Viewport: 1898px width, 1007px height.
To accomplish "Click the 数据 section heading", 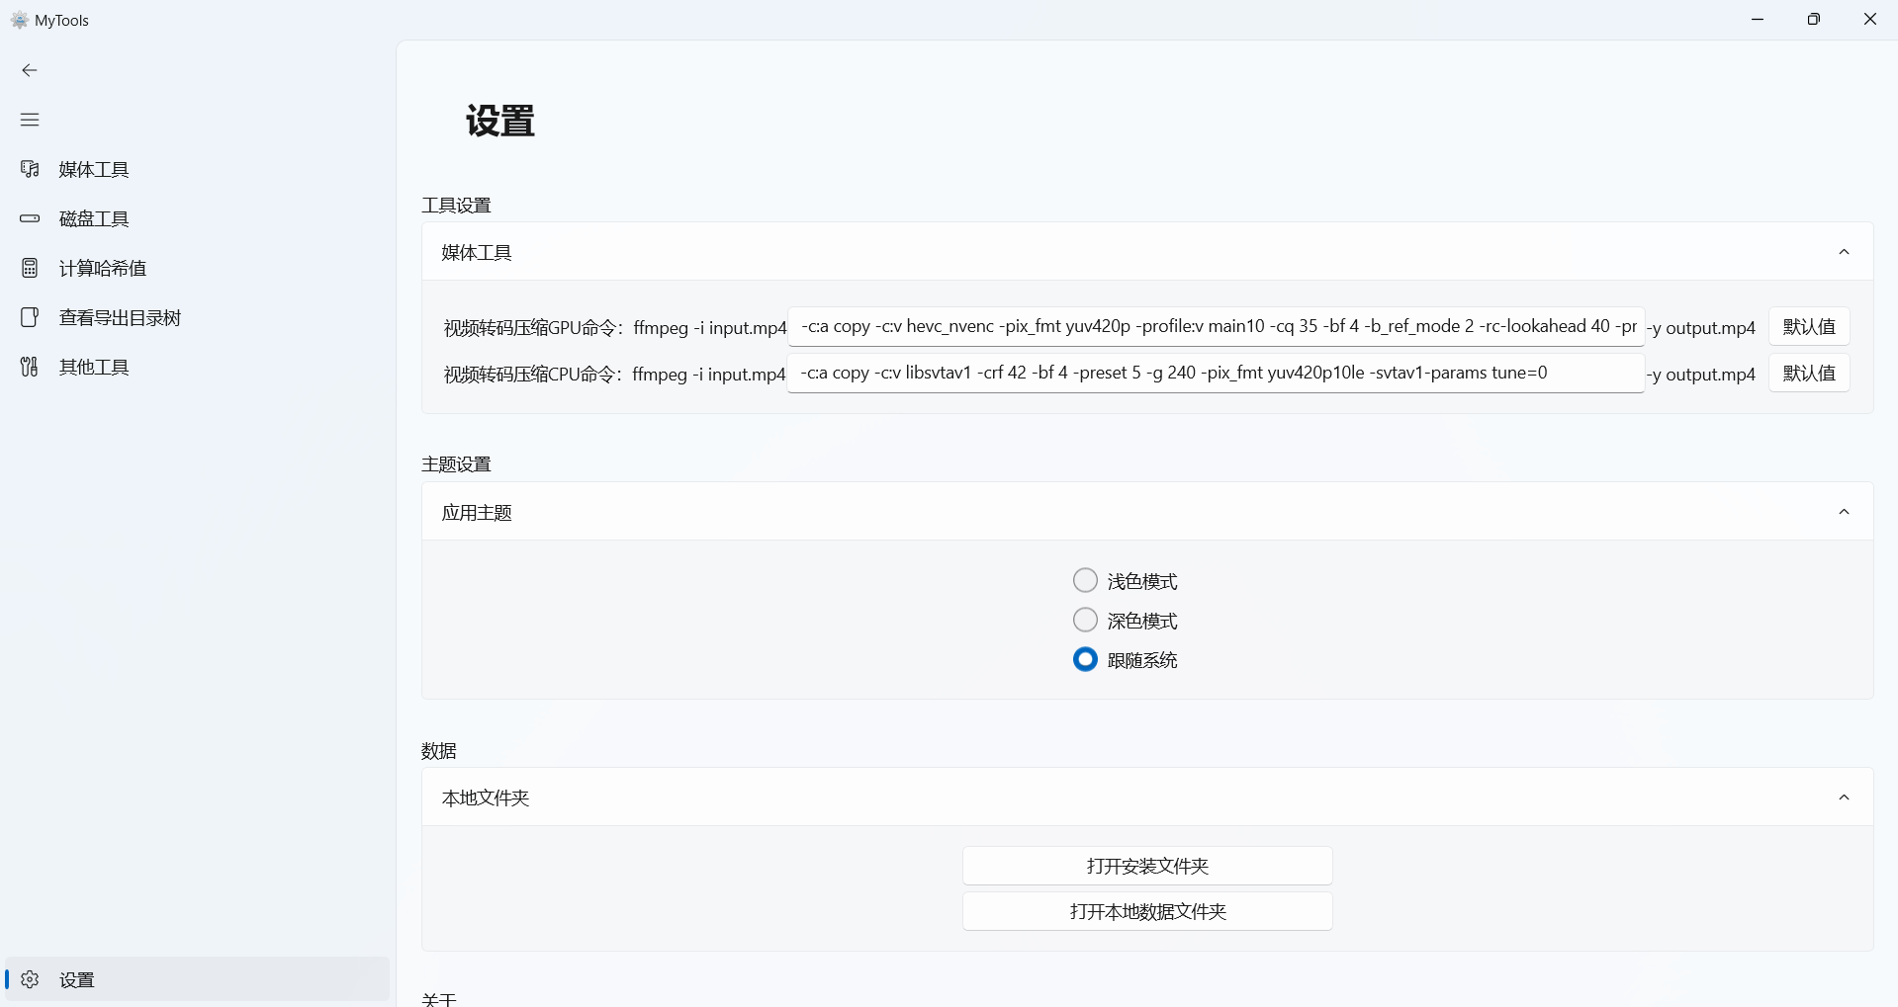I will pyautogui.click(x=439, y=751).
